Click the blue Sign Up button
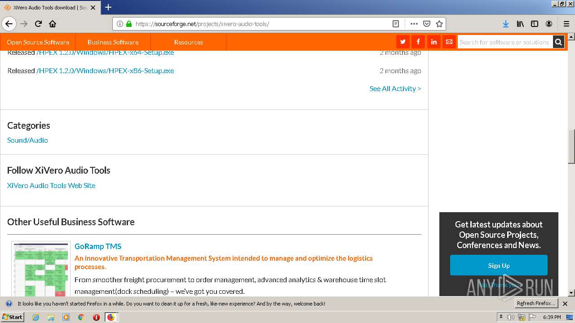The height and width of the screenshot is (323, 575). click(499, 265)
